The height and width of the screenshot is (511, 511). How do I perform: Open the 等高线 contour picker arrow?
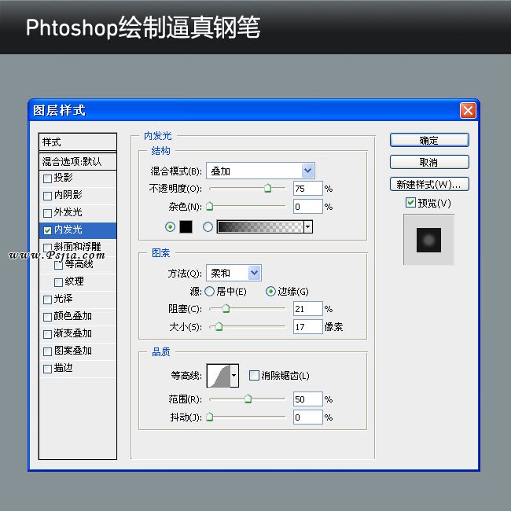[x=234, y=376]
